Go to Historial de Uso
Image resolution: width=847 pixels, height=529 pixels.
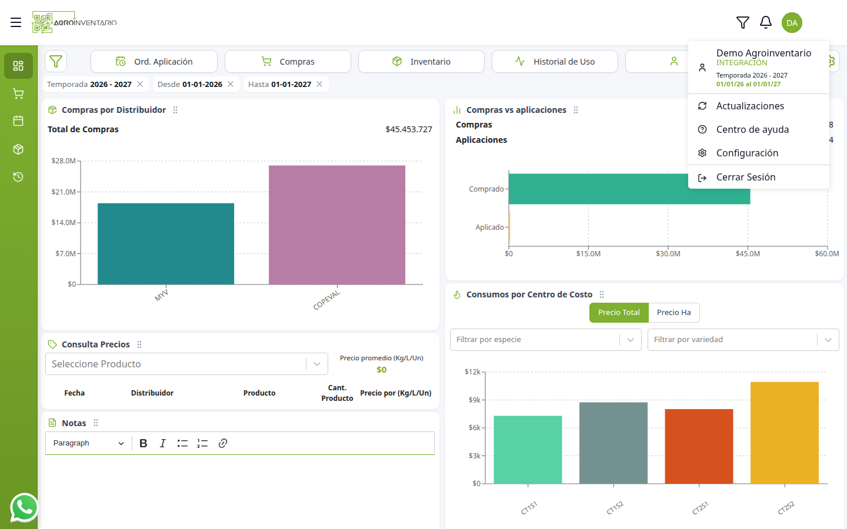(555, 61)
